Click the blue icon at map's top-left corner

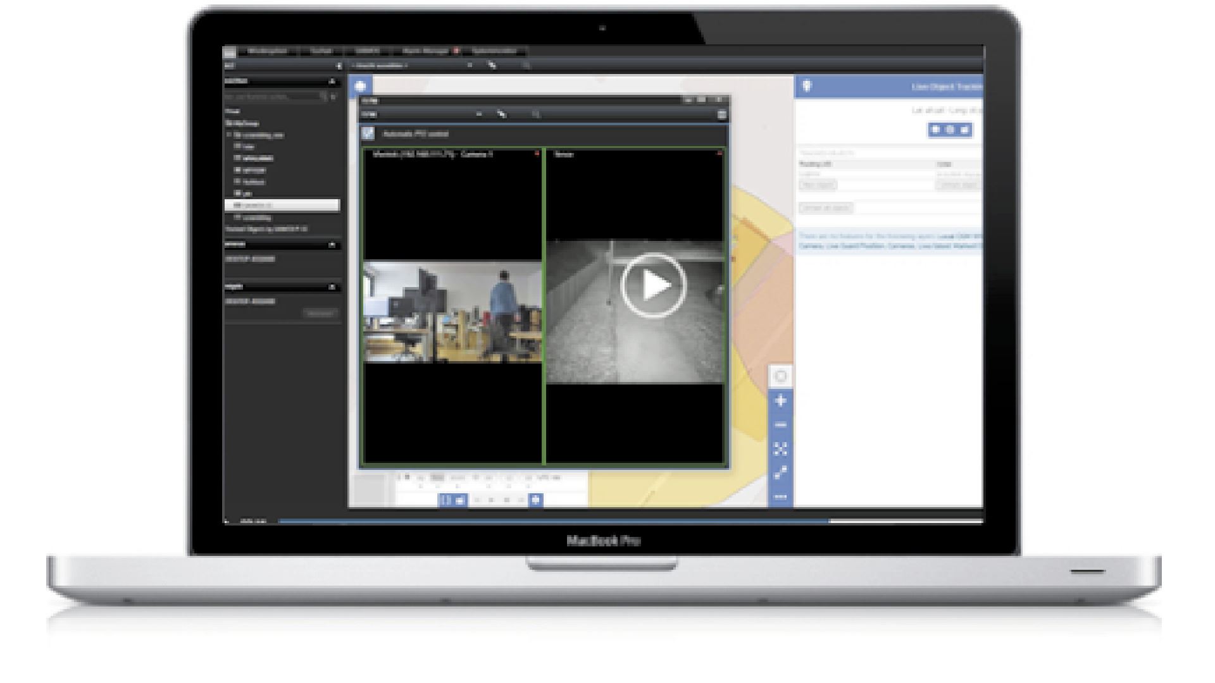[x=360, y=86]
